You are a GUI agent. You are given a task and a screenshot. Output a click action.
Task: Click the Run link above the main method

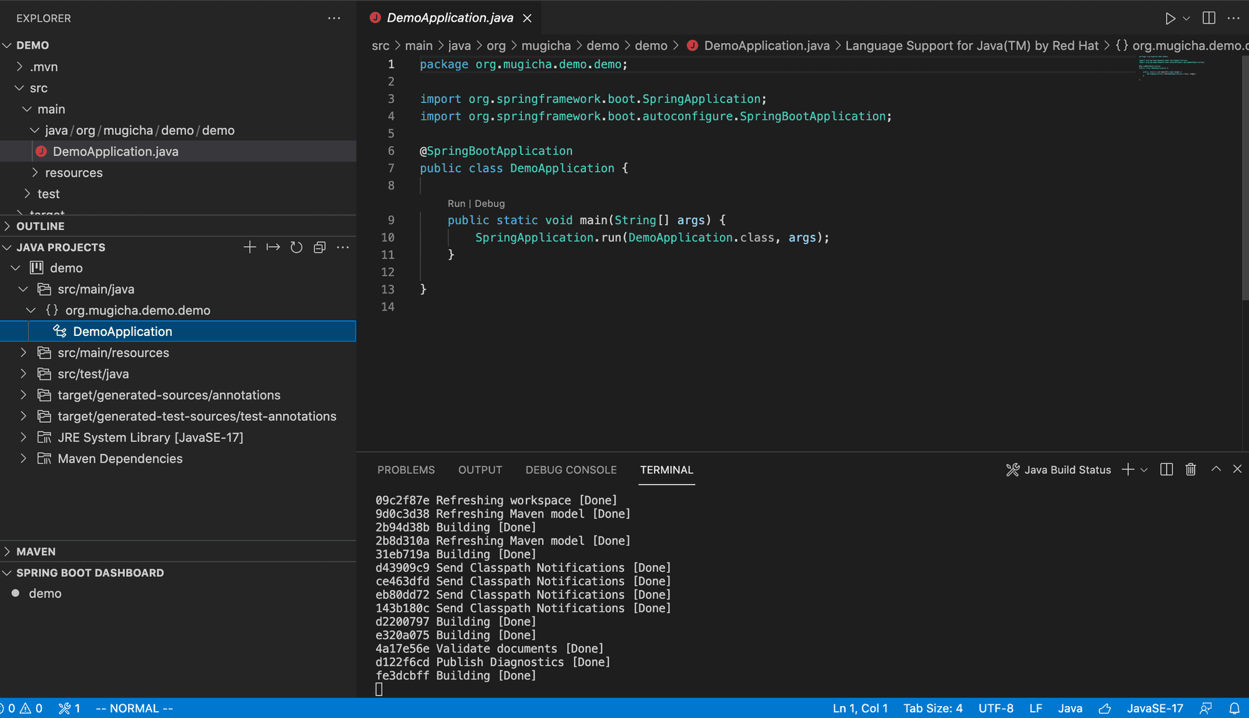pyautogui.click(x=457, y=204)
